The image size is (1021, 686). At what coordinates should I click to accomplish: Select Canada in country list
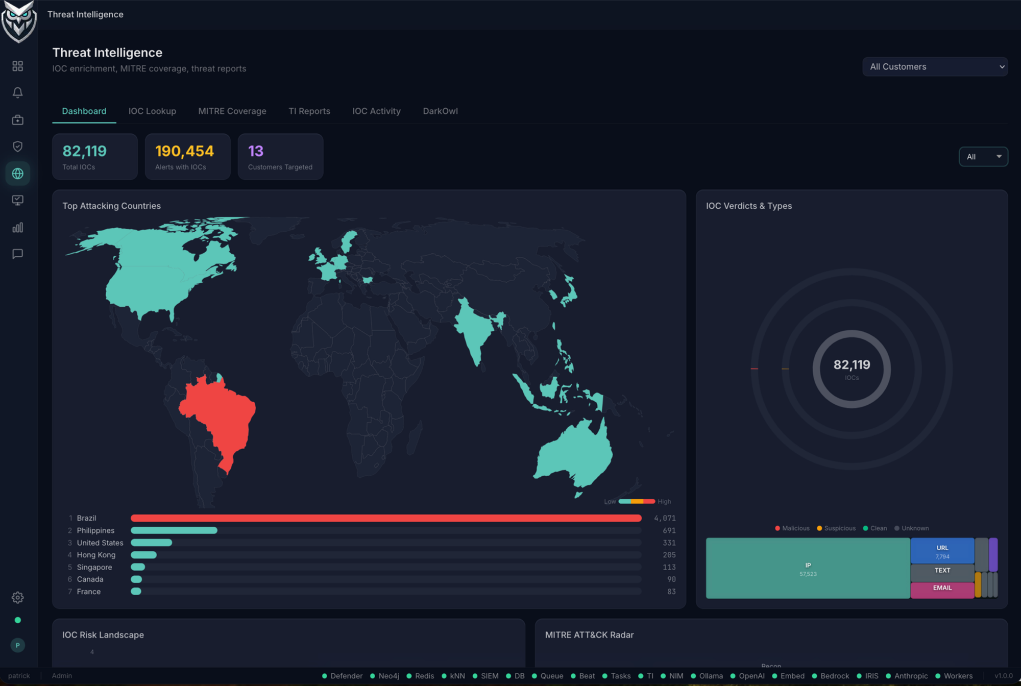pos(90,579)
